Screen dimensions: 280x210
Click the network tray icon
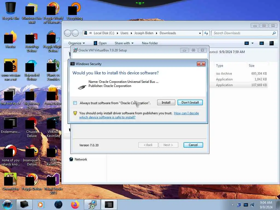(x=246, y=205)
